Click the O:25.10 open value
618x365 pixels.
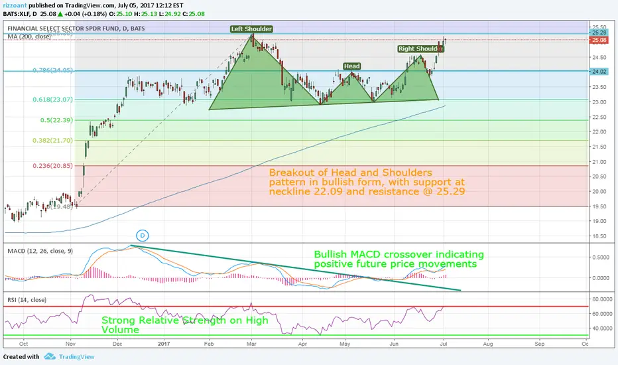coord(121,14)
